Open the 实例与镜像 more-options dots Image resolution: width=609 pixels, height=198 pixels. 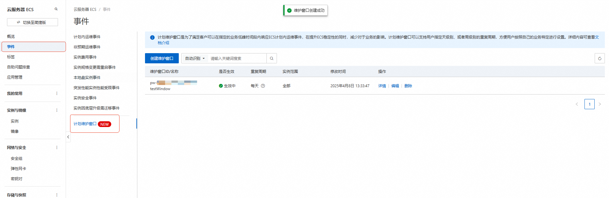(57, 110)
